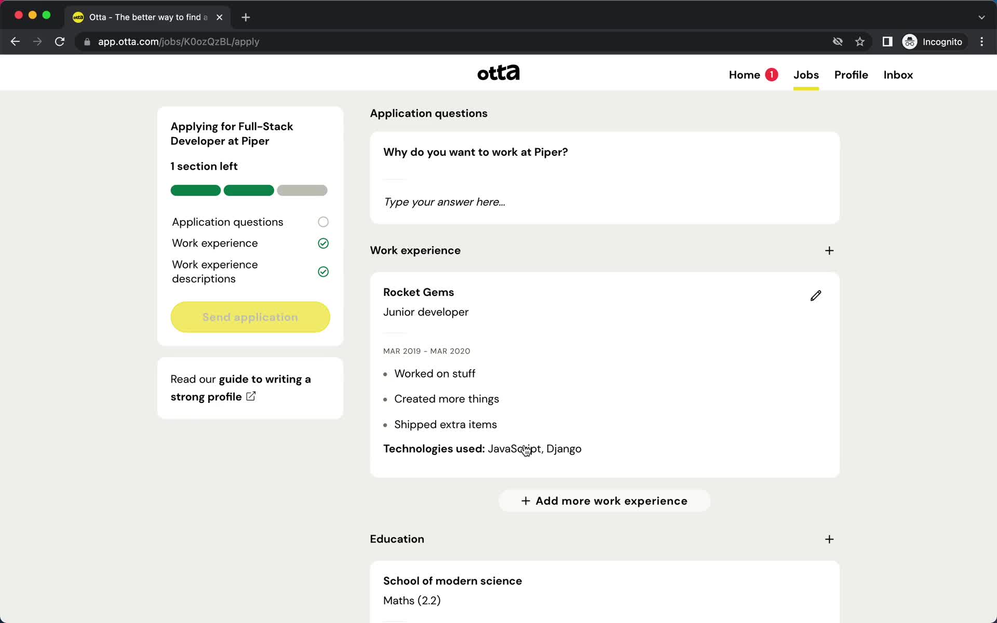Click the Add more work experience button
This screenshot has height=623, width=997.
[604, 501]
